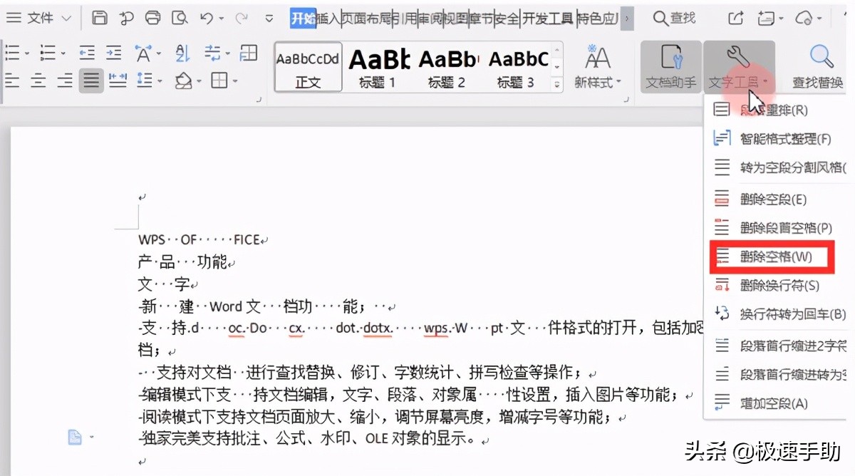The height and width of the screenshot is (476, 855).
Task: Apply the 标题 2 style
Action: [x=447, y=67]
